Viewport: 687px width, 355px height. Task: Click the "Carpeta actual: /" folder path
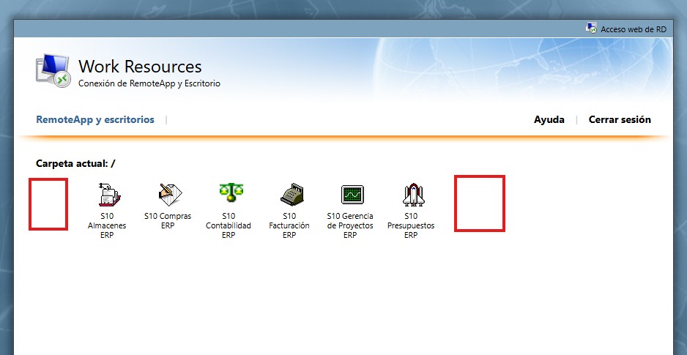[x=75, y=163]
